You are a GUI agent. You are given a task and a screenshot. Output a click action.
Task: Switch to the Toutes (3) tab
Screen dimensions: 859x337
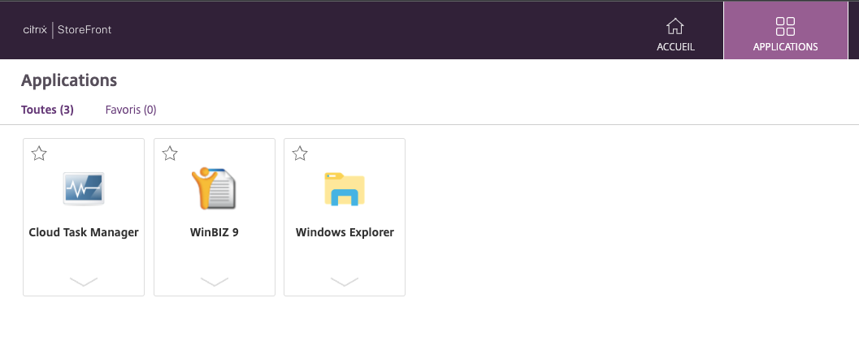47,110
